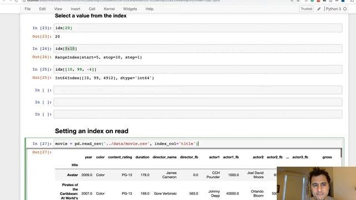
Task: Click the pencil edit-mode icon
Action: [319, 9]
